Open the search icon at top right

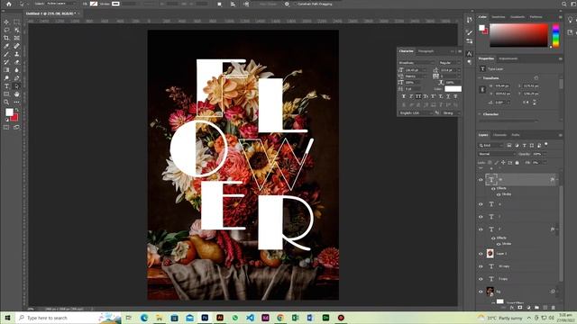[x=564, y=4]
